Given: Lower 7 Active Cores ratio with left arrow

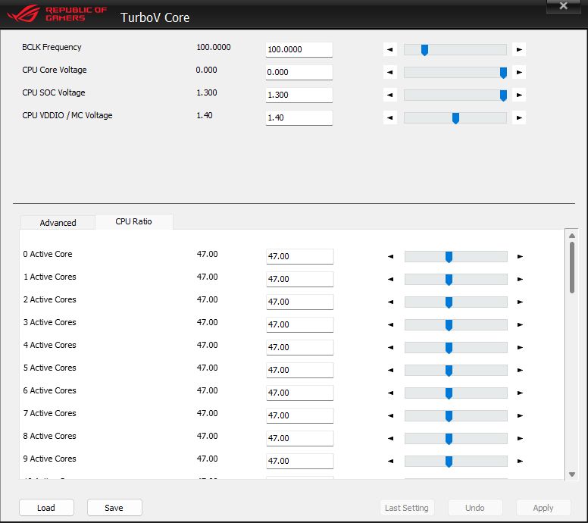Looking at the screenshot, I should (391, 415).
